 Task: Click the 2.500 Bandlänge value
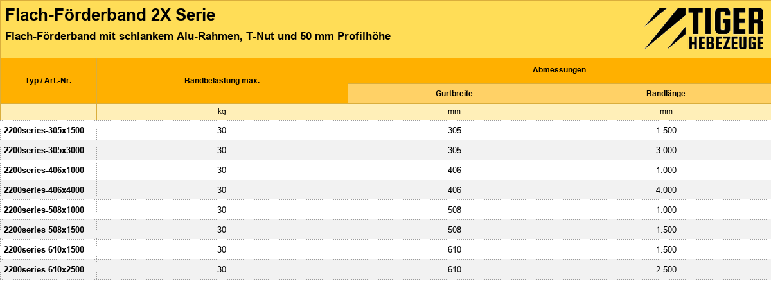666,269
